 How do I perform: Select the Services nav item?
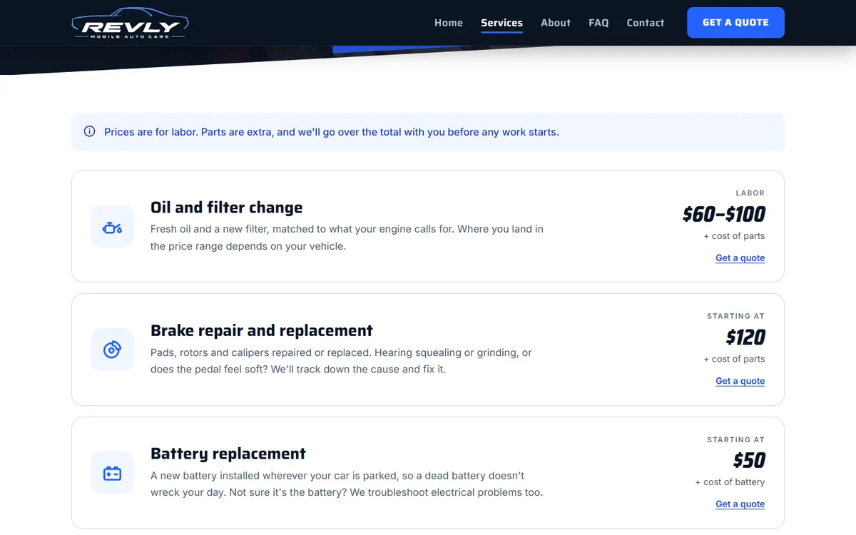pyautogui.click(x=501, y=23)
